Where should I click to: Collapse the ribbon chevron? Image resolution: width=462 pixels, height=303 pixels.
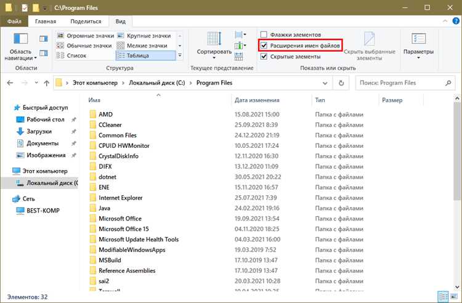(445, 21)
